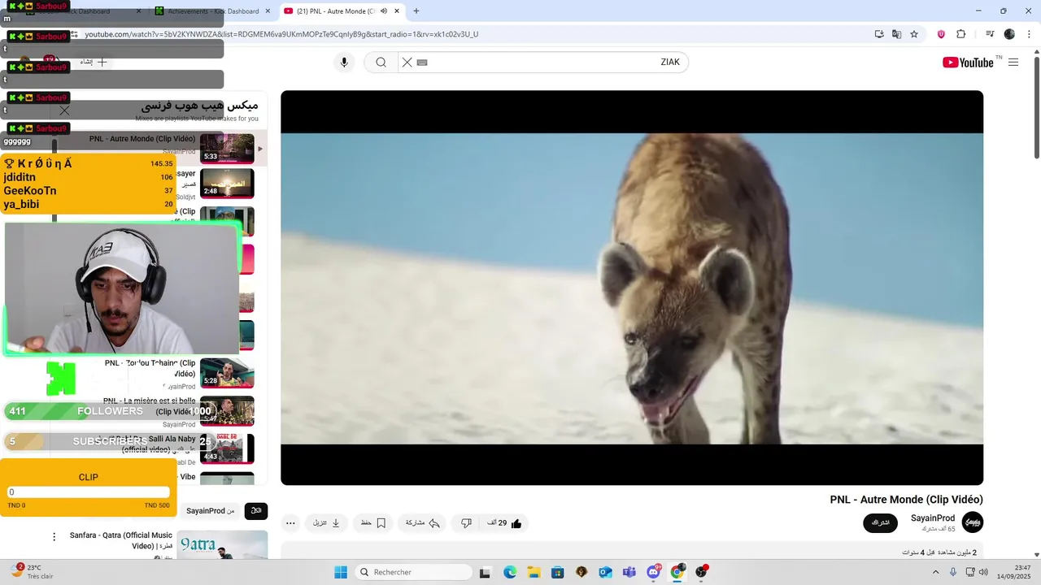Save the video via حفظ button
The width and height of the screenshot is (1041, 585).
[x=373, y=523]
